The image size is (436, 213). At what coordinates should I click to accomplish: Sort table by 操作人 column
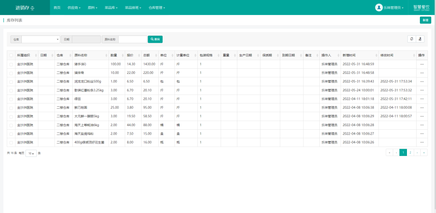pos(330,55)
